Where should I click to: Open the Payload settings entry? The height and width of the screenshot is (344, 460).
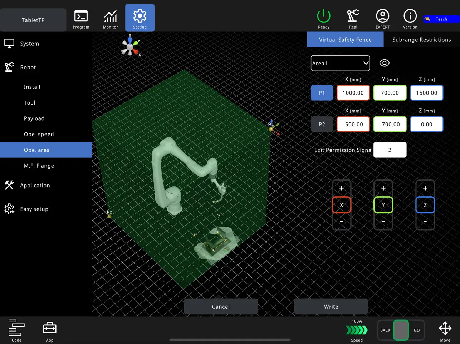click(x=46, y=118)
